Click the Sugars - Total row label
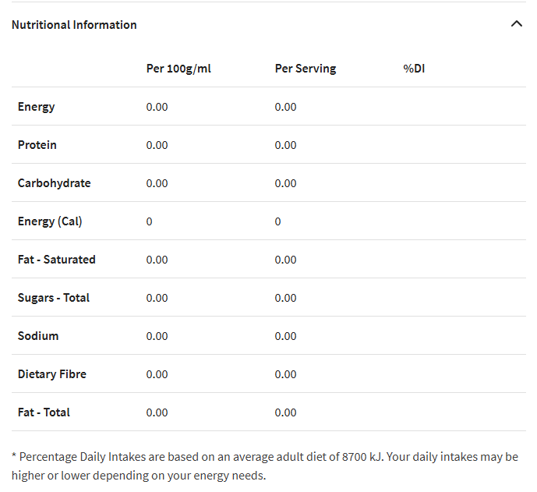The image size is (537, 492). 54,298
